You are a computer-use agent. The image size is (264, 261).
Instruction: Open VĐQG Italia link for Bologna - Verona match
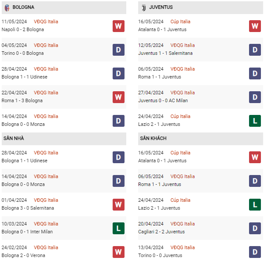46,247
